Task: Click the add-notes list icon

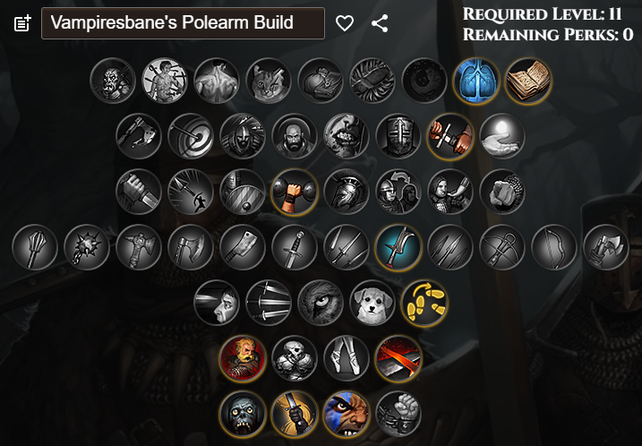Action: 22,23
